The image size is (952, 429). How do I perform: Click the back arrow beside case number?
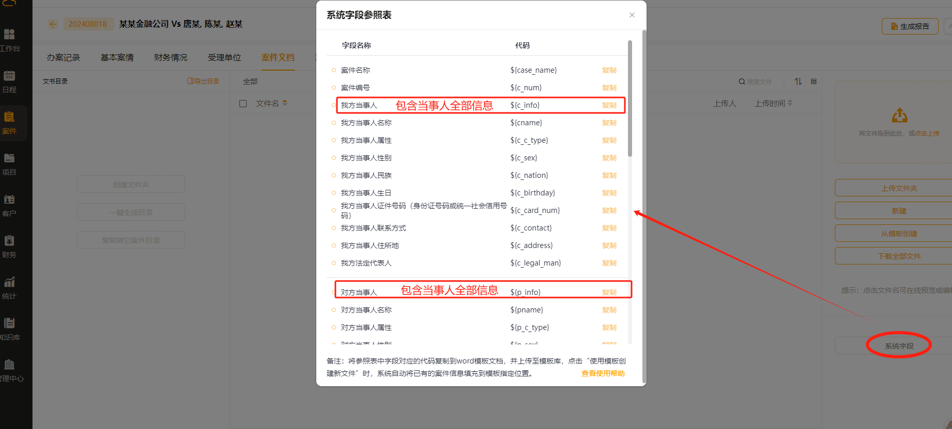[x=53, y=24]
